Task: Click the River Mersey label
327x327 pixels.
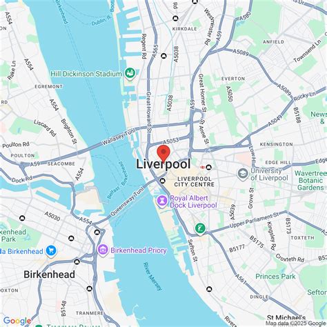Action: tap(152, 277)
